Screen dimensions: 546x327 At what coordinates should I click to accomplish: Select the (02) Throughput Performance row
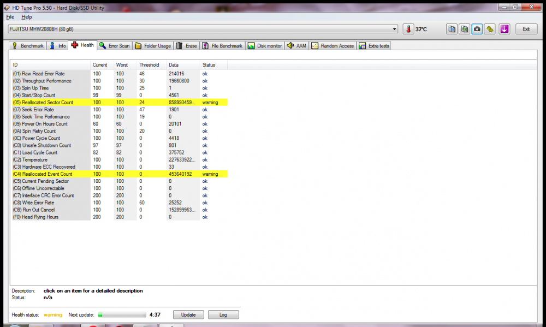click(x=120, y=81)
